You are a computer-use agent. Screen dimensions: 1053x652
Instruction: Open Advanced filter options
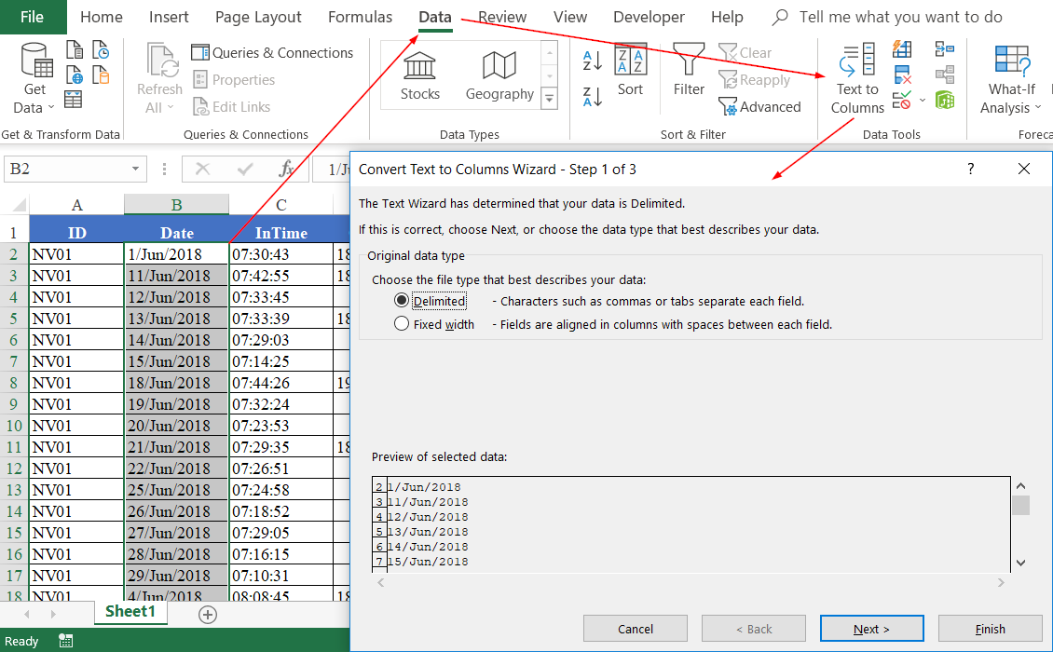[759, 106]
